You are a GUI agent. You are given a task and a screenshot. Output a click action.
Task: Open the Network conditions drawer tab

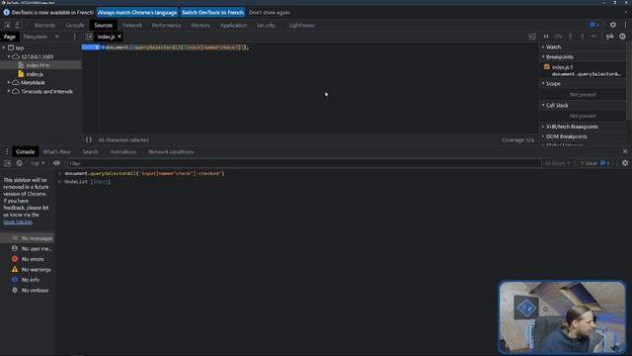pos(171,151)
